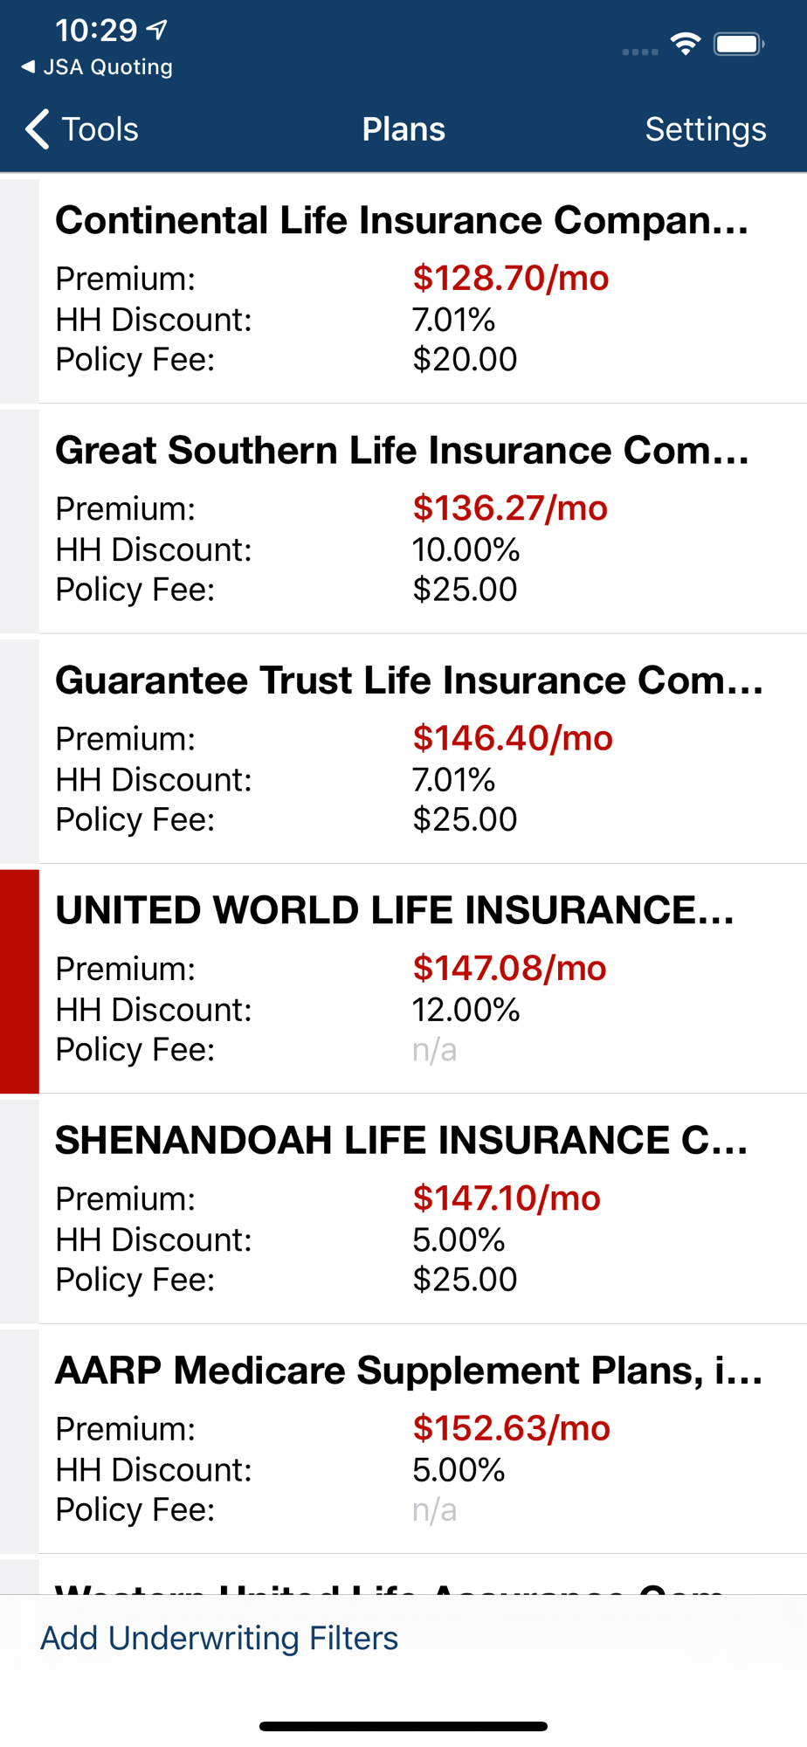This screenshot has height=1747, width=807.
Task: Tap the location arrow beside the time
Action: (157, 31)
